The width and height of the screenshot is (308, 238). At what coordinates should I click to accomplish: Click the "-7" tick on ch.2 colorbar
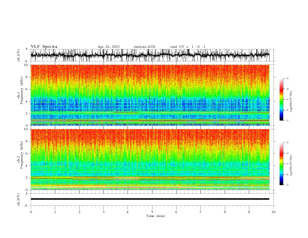coord(287,185)
